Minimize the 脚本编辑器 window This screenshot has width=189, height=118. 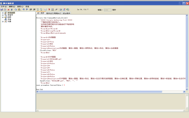click(x=180, y=3)
